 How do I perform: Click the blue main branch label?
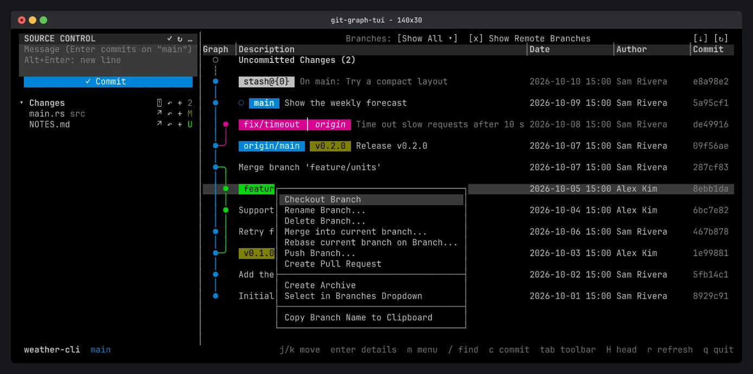point(264,103)
